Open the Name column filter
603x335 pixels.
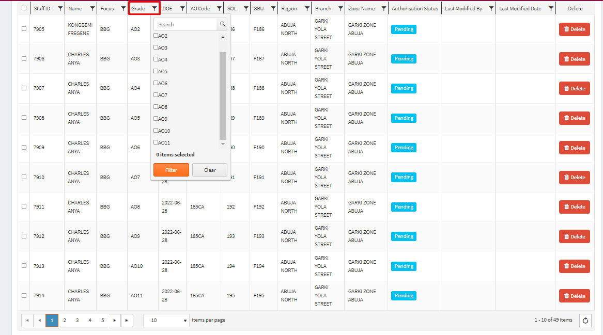(94, 8)
